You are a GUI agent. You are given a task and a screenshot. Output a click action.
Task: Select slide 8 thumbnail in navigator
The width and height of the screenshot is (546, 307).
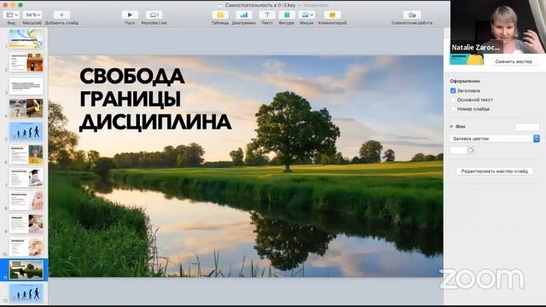[26, 200]
